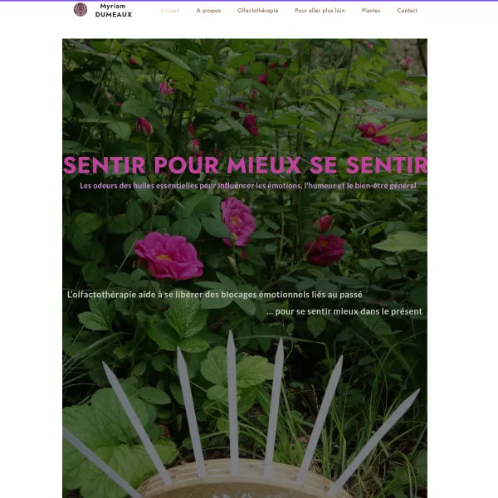Click the large open pink rose
Viewport: 498px width, 498px height.
[x=168, y=256]
